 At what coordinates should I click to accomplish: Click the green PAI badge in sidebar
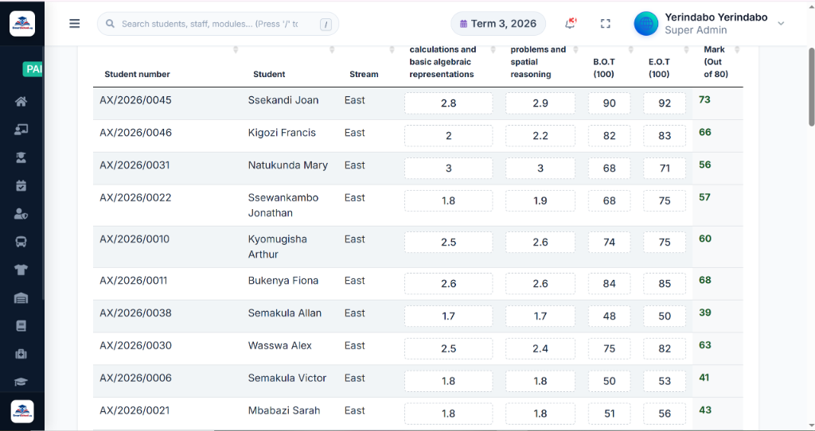[33, 69]
